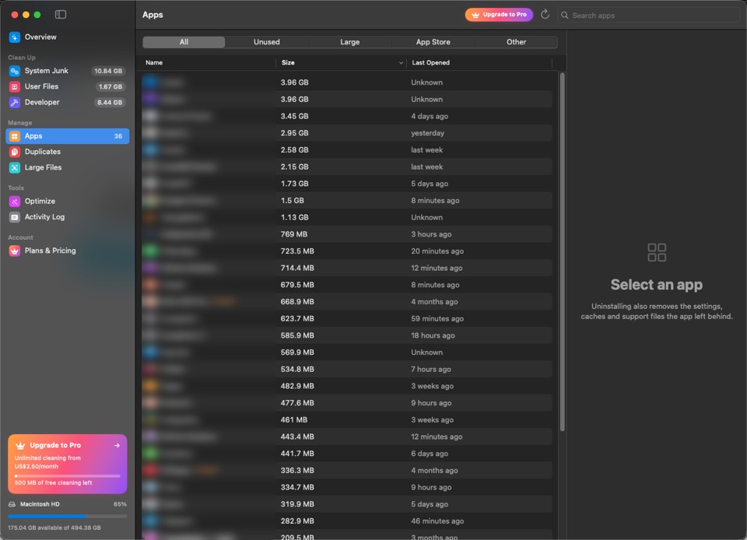Click the free cleaning progress bar
Viewport: 747px width, 540px height.
pyautogui.click(x=68, y=475)
